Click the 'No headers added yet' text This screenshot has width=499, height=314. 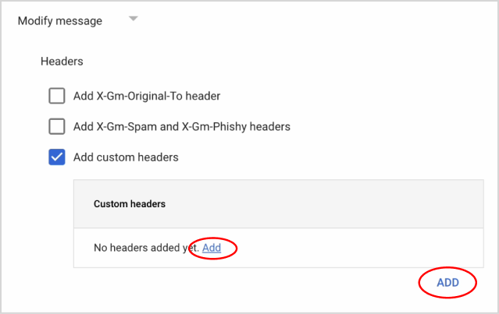pyautogui.click(x=146, y=248)
